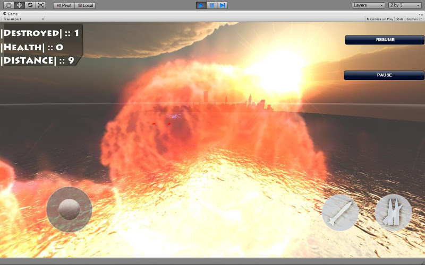Image resolution: width=425 pixels, height=265 pixels.
Task: Open the Game panel options menu
Action: click(421, 14)
